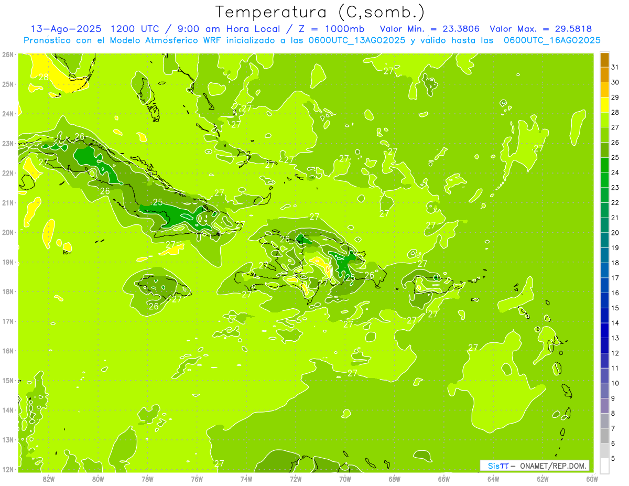Click the color scale label "20"
Image resolution: width=629 pixels, height=486 pixels.
[x=615, y=233]
